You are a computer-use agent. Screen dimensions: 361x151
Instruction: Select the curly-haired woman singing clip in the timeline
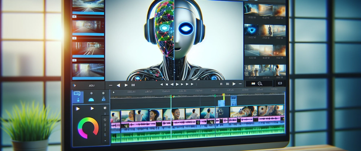click(156, 115)
